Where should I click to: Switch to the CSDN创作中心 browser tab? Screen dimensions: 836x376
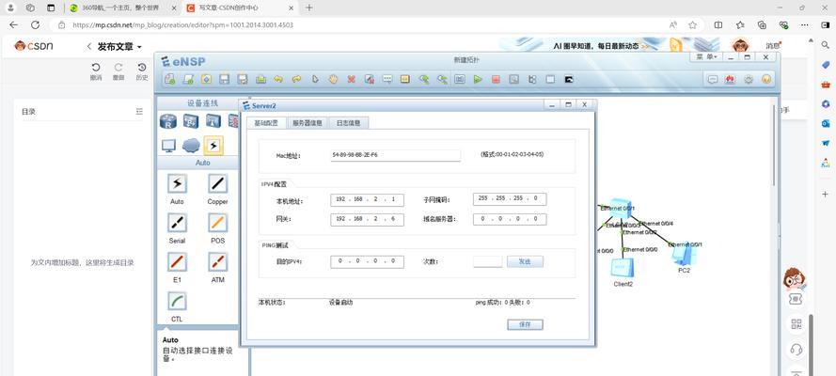[x=238, y=8]
